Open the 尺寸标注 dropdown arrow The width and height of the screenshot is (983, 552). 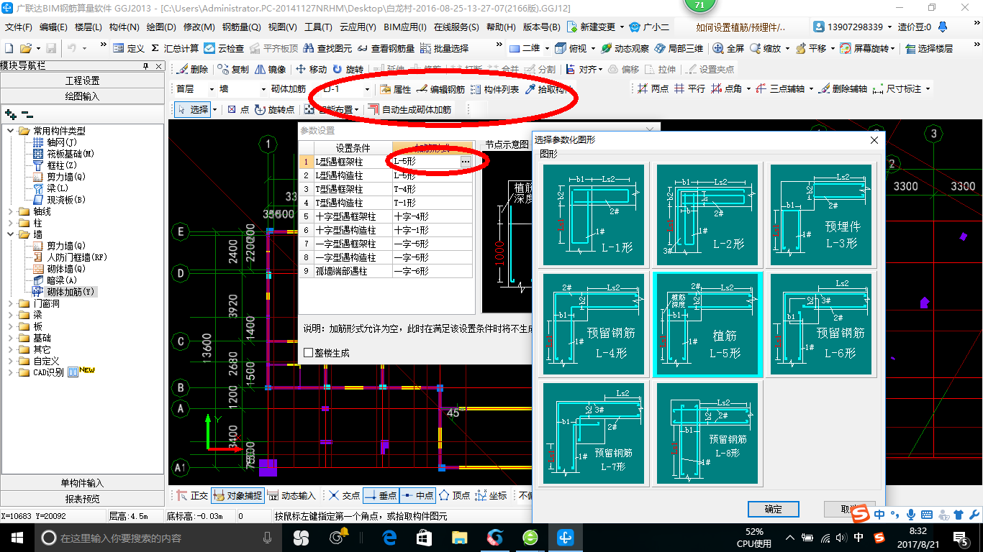pos(928,89)
